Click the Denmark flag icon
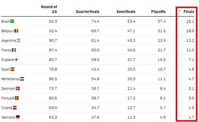 pos(18,89)
